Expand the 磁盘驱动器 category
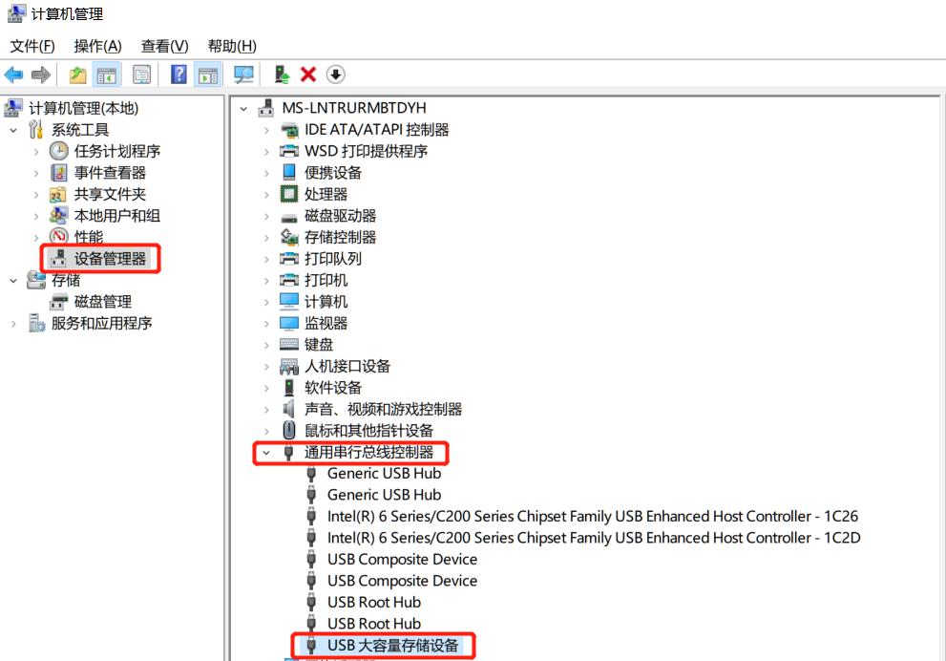Image resolution: width=946 pixels, height=661 pixels. [x=266, y=216]
